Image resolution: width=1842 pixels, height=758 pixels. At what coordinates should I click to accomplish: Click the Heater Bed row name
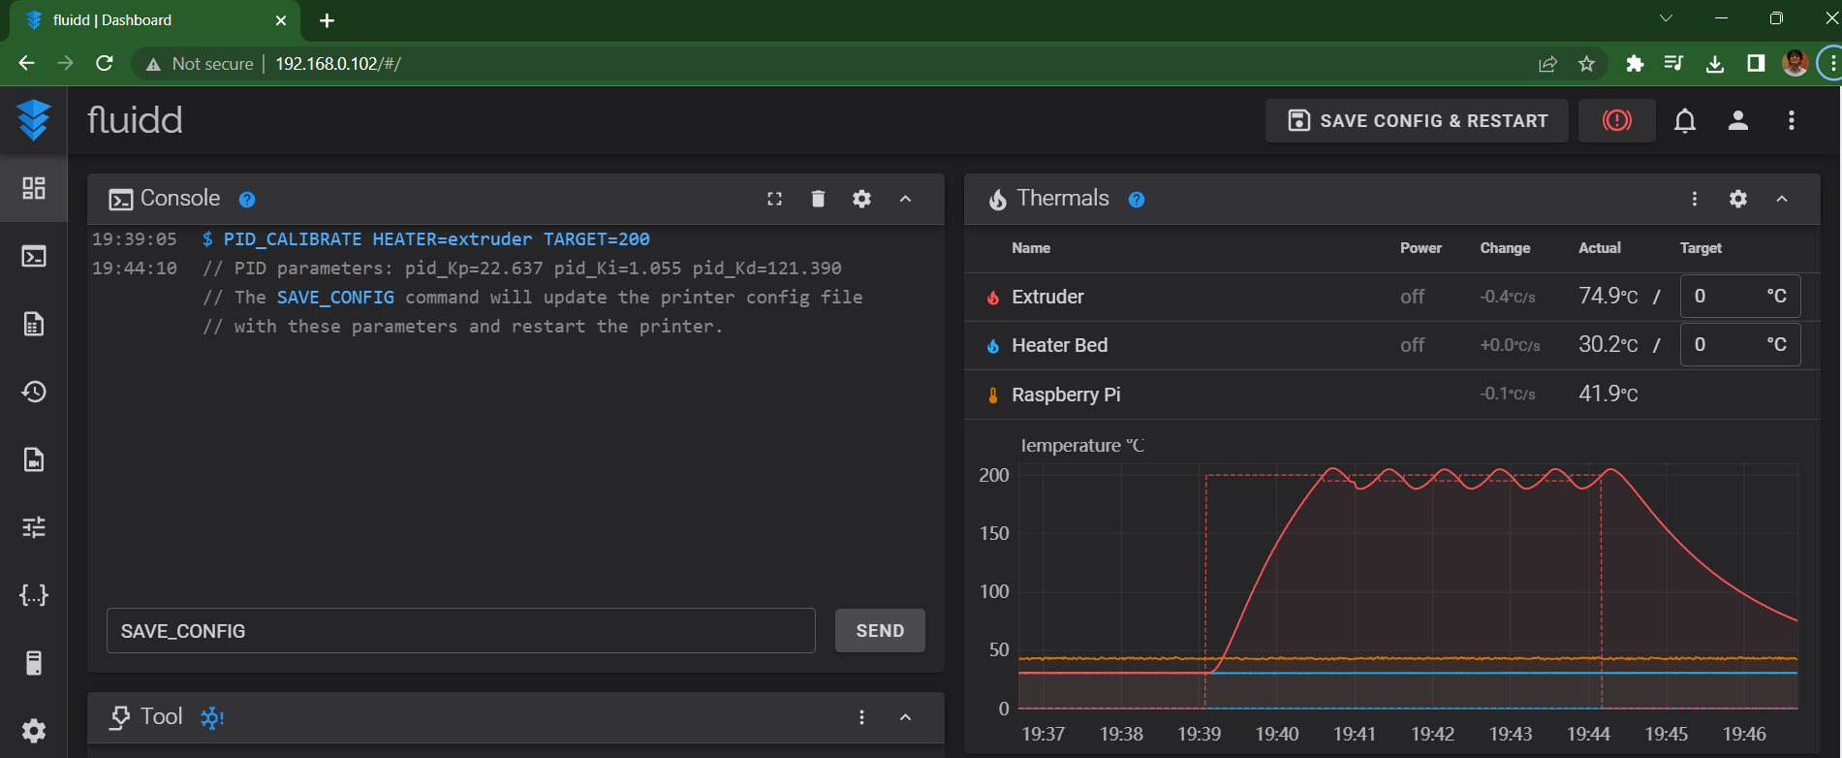(x=1059, y=345)
